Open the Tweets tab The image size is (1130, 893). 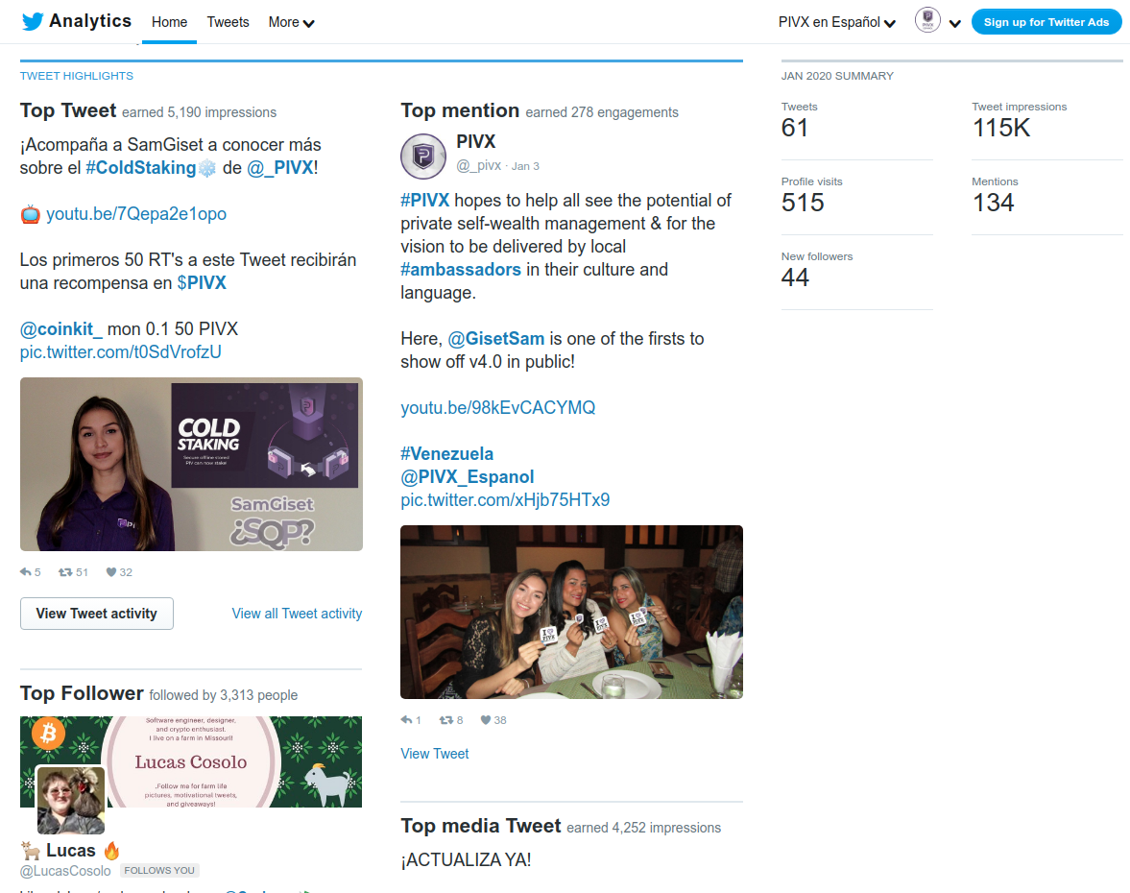pyautogui.click(x=228, y=22)
